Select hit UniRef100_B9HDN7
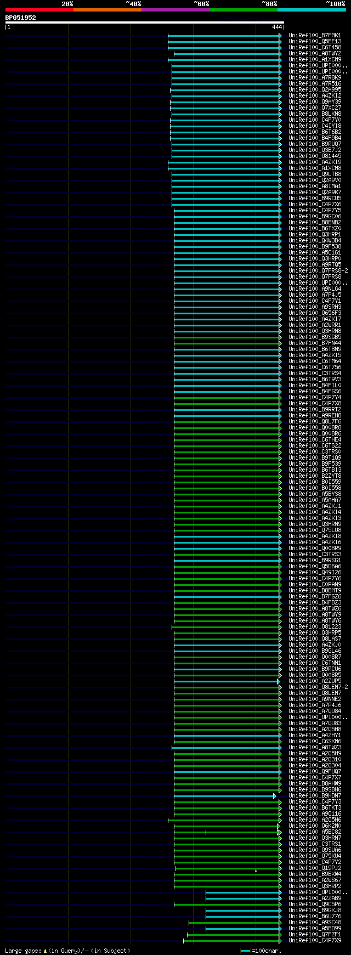 315,796
